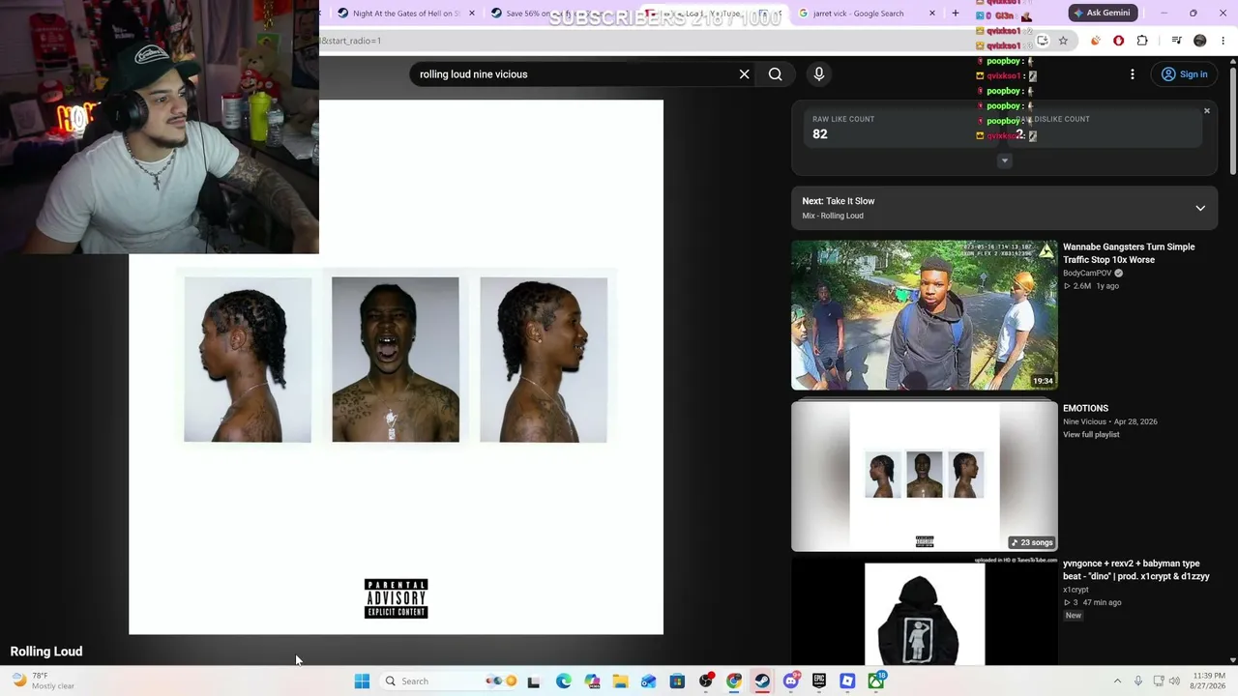The height and width of the screenshot is (696, 1238).
Task: Open the EMOTIONS album title
Action: click(1085, 409)
